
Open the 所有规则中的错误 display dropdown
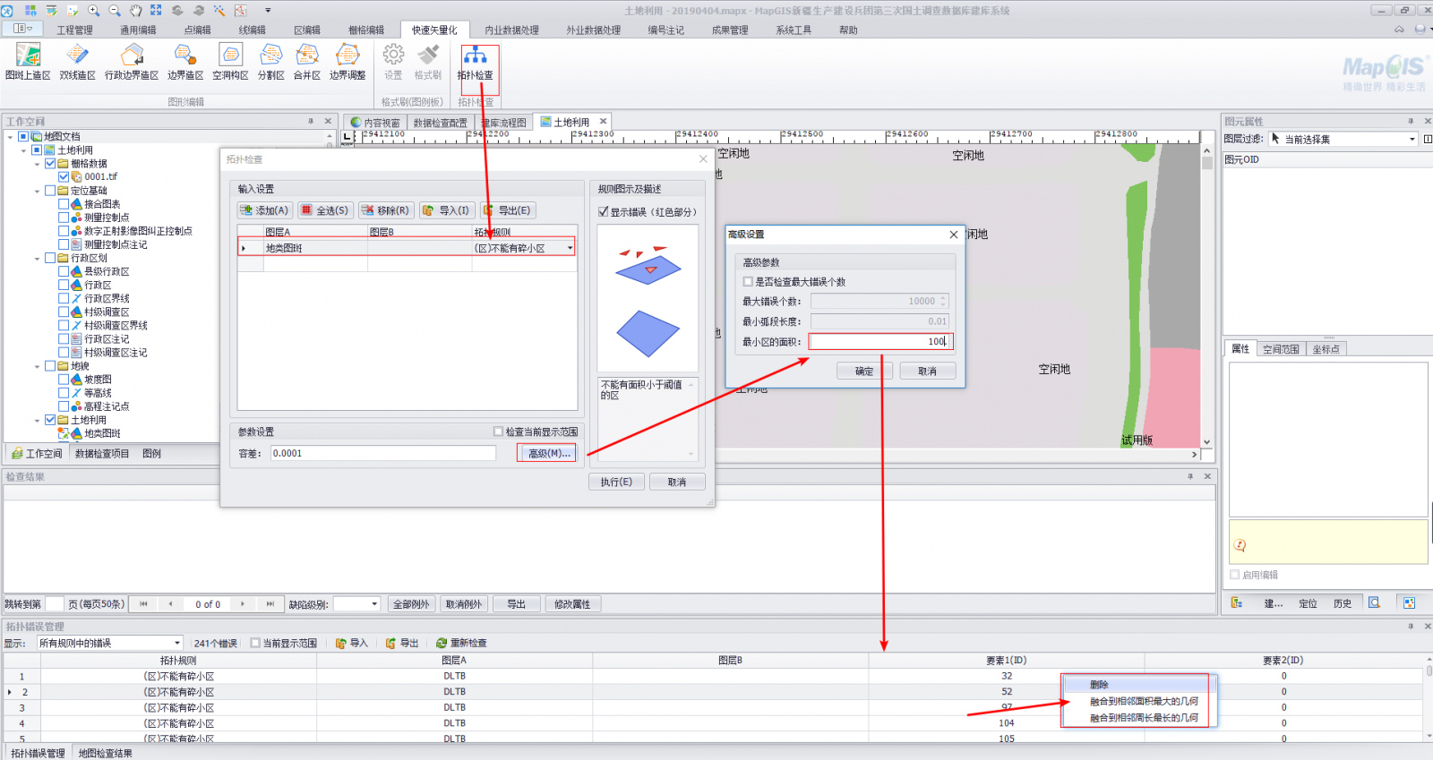[x=177, y=643]
